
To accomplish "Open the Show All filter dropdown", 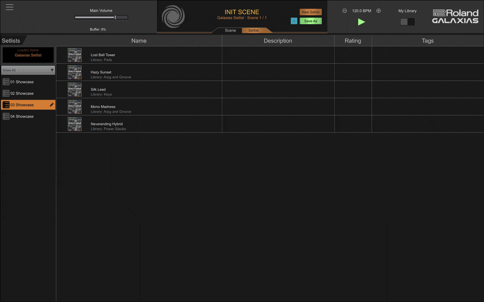I will click(28, 70).
